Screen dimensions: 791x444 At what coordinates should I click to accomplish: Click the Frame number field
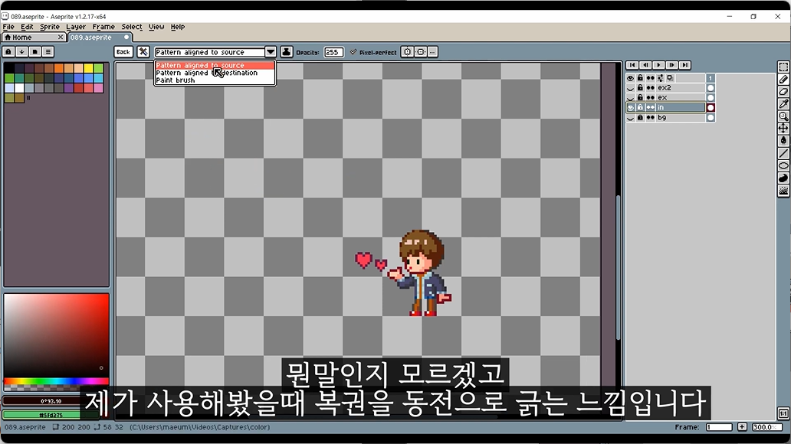(x=719, y=427)
